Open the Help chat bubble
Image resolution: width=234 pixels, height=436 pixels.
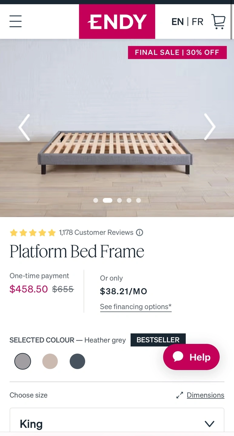pyautogui.click(x=191, y=357)
